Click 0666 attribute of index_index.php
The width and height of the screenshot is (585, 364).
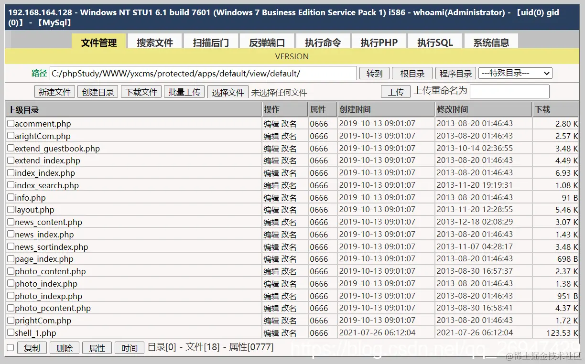click(319, 173)
